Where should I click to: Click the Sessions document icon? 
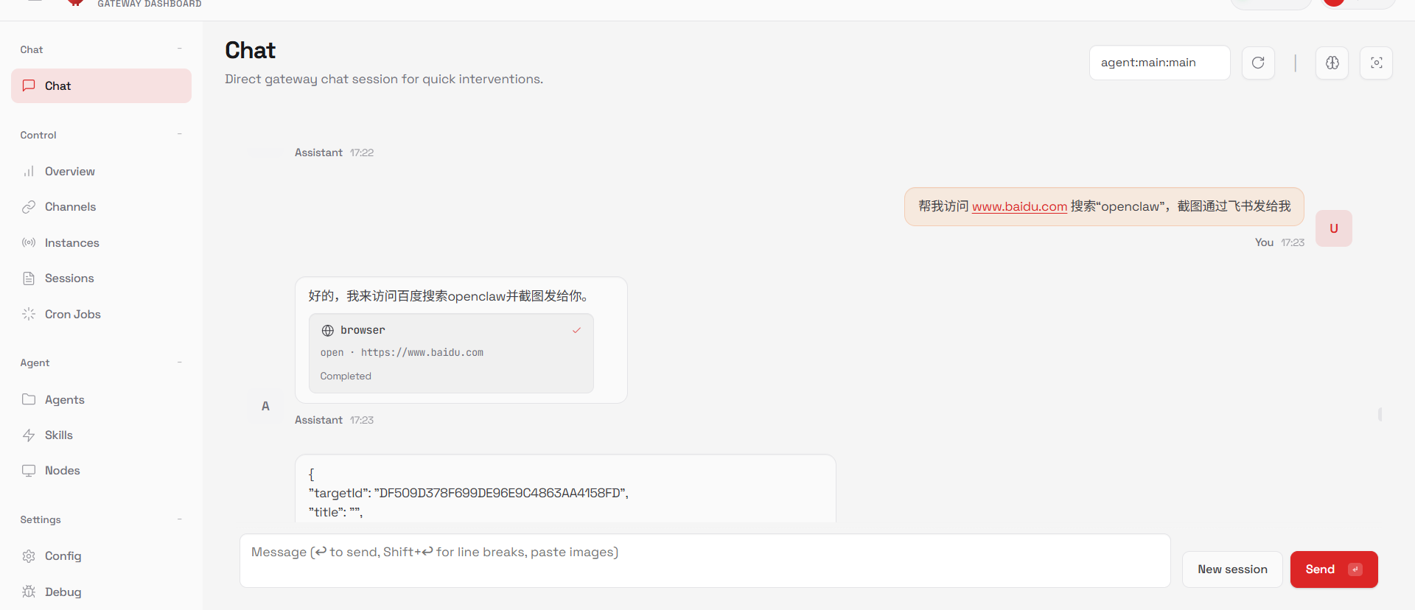(x=29, y=278)
